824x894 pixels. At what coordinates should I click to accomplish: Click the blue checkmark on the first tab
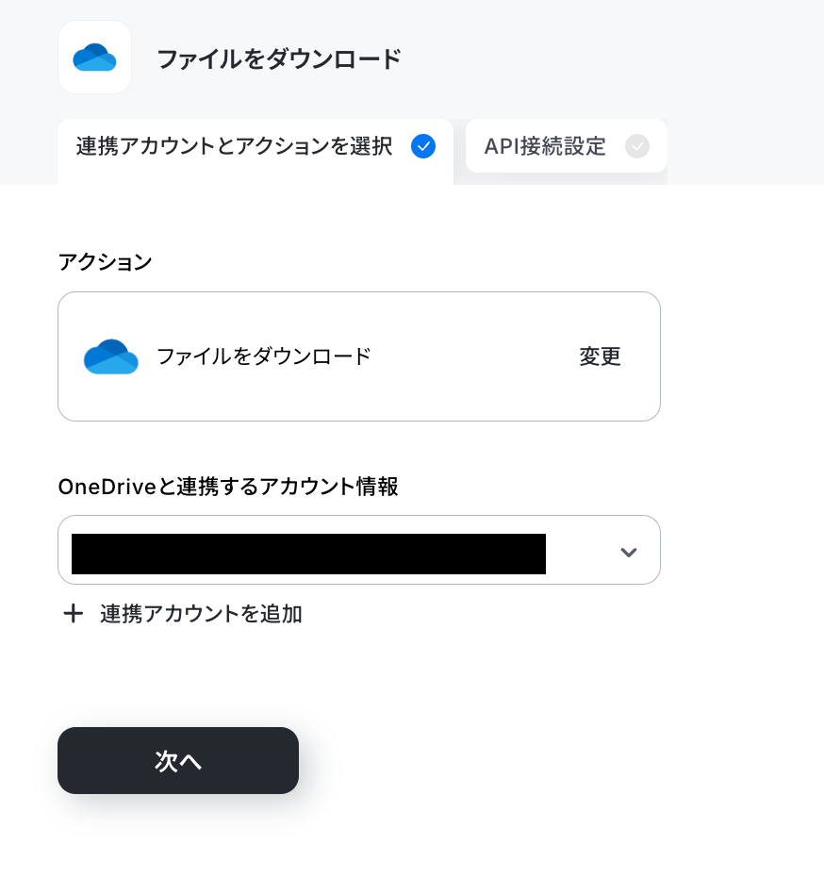[x=423, y=146]
